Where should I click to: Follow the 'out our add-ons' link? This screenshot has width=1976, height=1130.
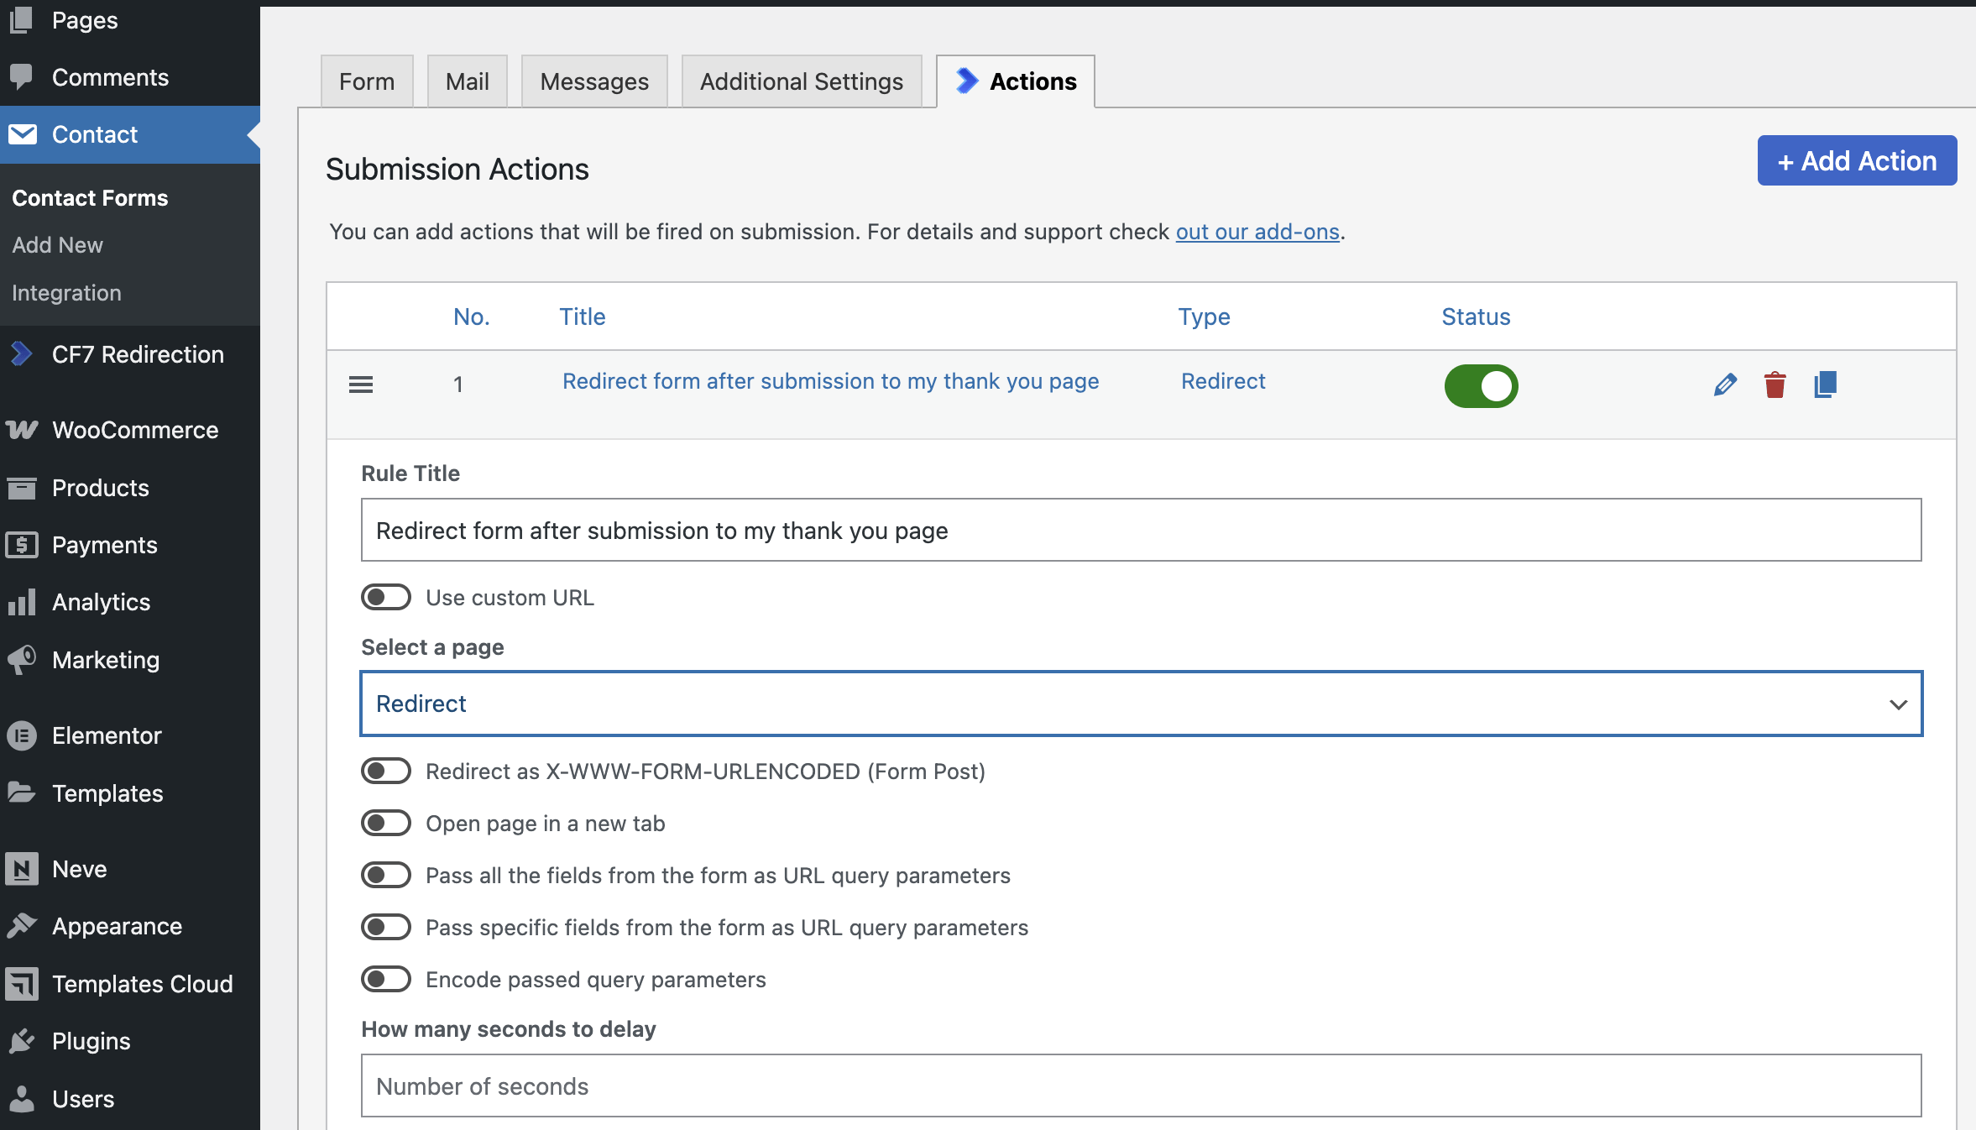[x=1257, y=232]
